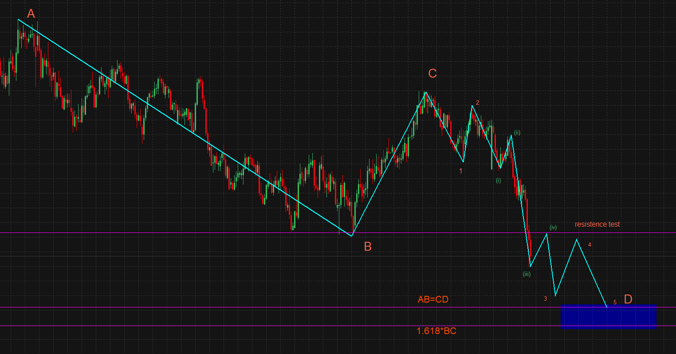Select the wave label (iii)
The width and height of the screenshot is (676, 354).
click(x=527, y=274)
